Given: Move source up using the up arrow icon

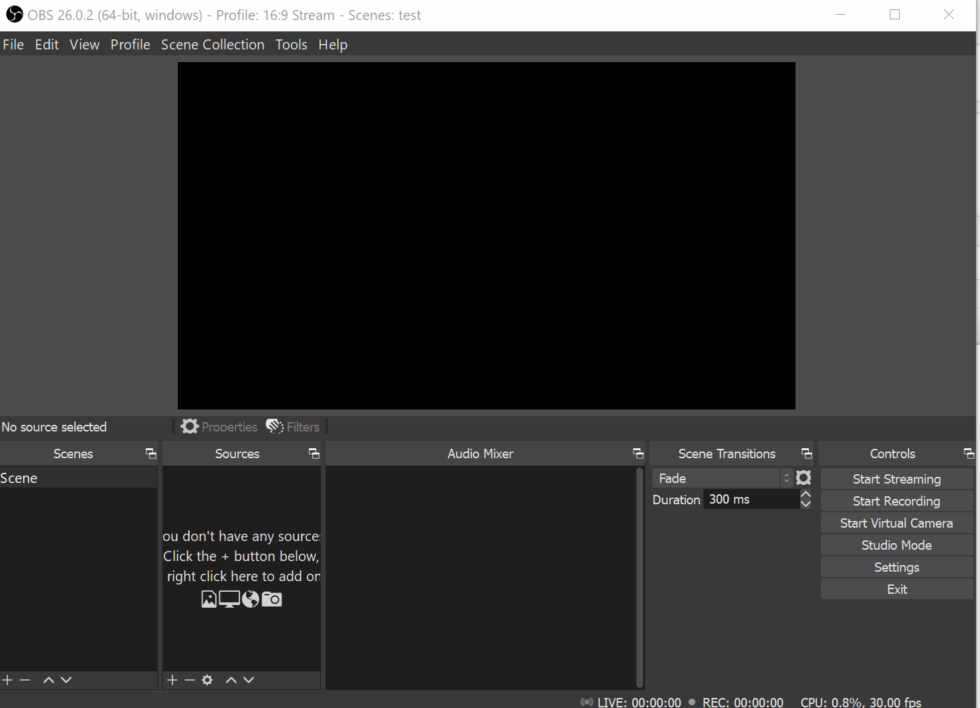Looking at the screenshot, I should pos(231,680).
